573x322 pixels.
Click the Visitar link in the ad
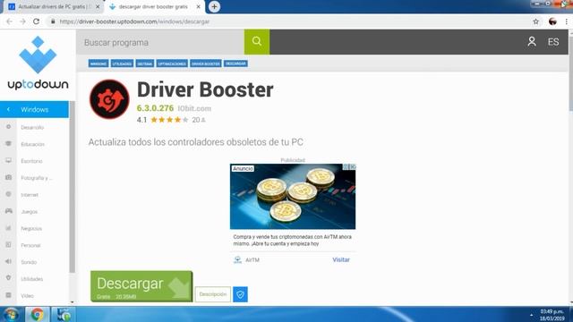(341, 259)
